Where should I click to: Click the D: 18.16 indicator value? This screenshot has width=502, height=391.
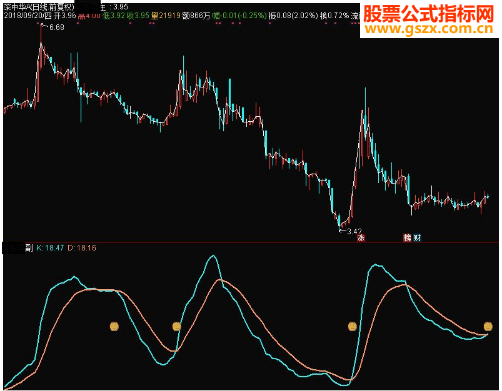click(82, 248)
